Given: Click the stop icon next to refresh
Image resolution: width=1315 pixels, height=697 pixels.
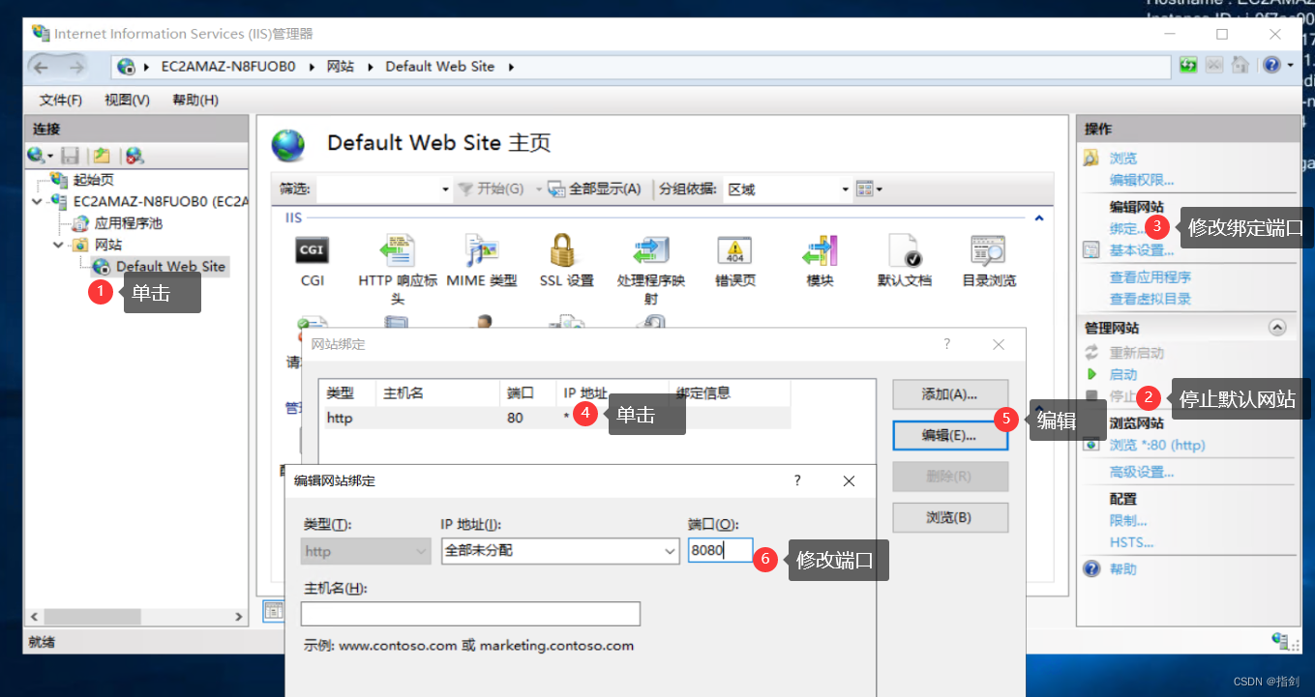Looking at the screenshot, I should [1214, 66].
